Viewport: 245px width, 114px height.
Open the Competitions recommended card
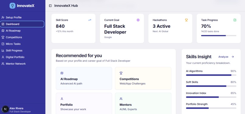[143, 78]
